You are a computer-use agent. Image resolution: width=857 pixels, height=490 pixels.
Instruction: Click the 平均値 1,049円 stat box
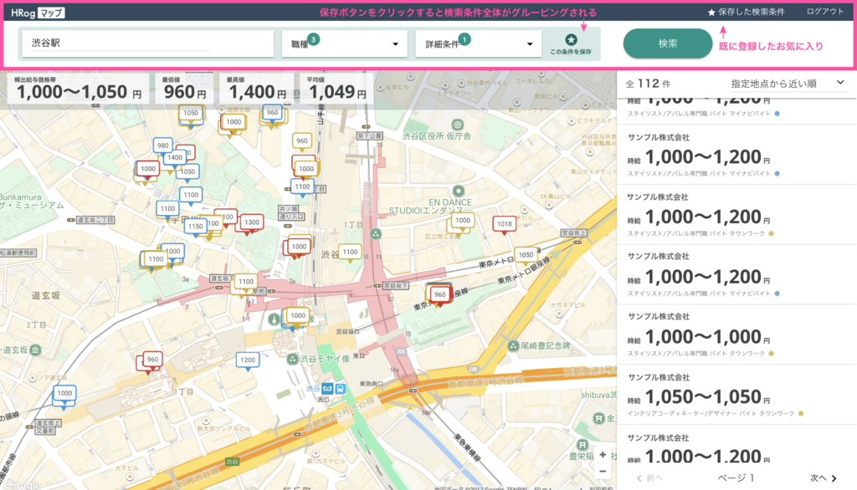[336, 88]
